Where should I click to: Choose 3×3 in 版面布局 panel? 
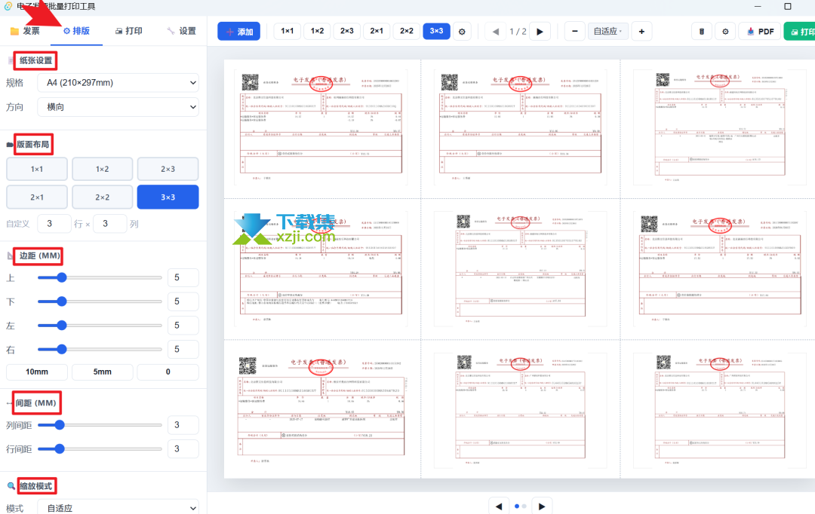click(x=168, y=197)
